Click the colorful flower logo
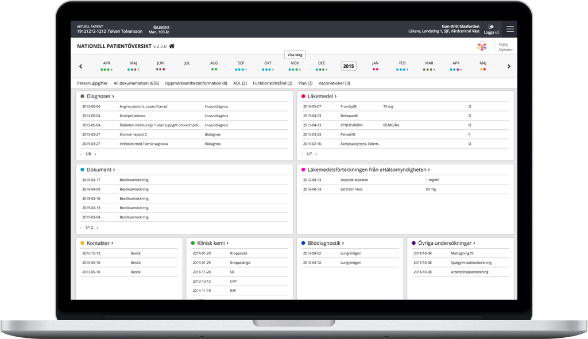588x339 pixels. (x=482, y=47)
